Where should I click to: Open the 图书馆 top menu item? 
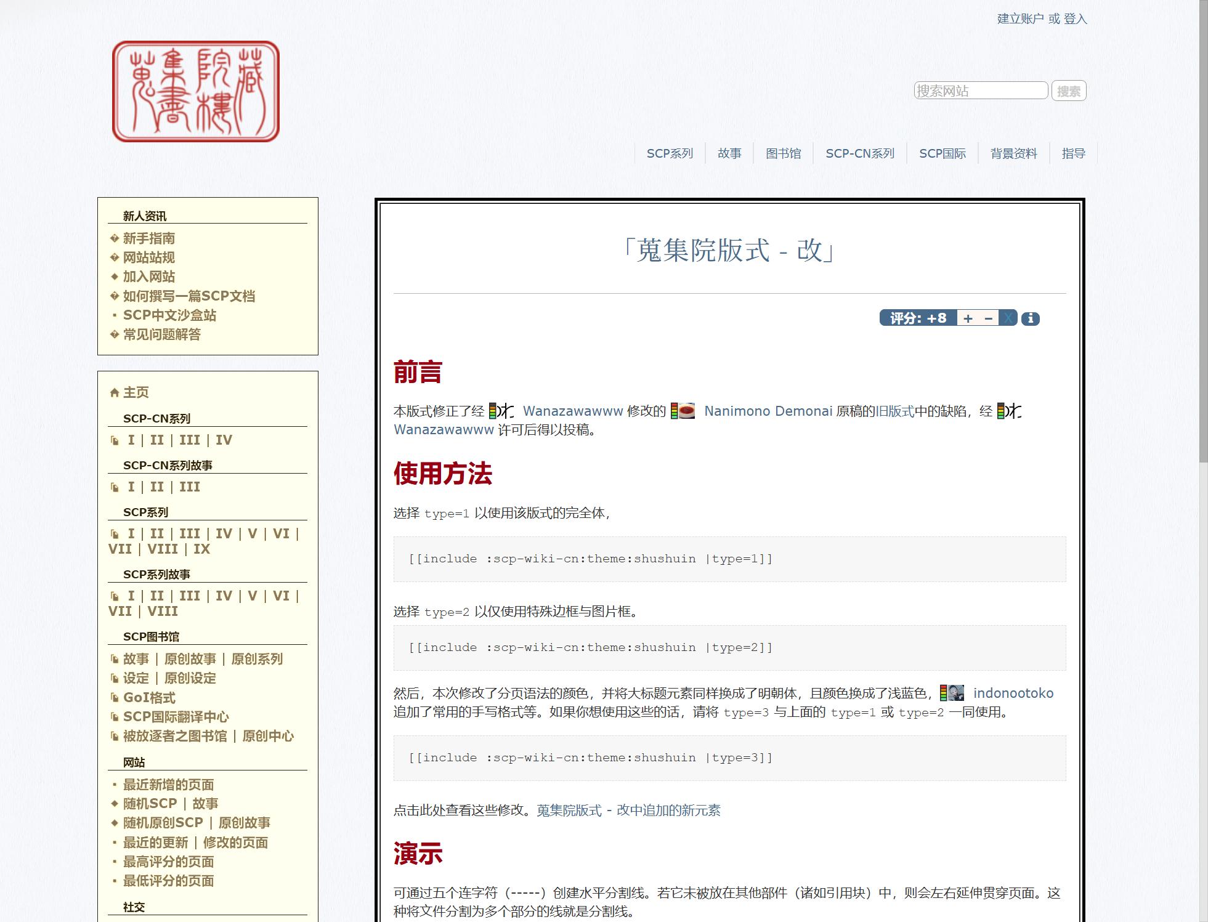783,153
